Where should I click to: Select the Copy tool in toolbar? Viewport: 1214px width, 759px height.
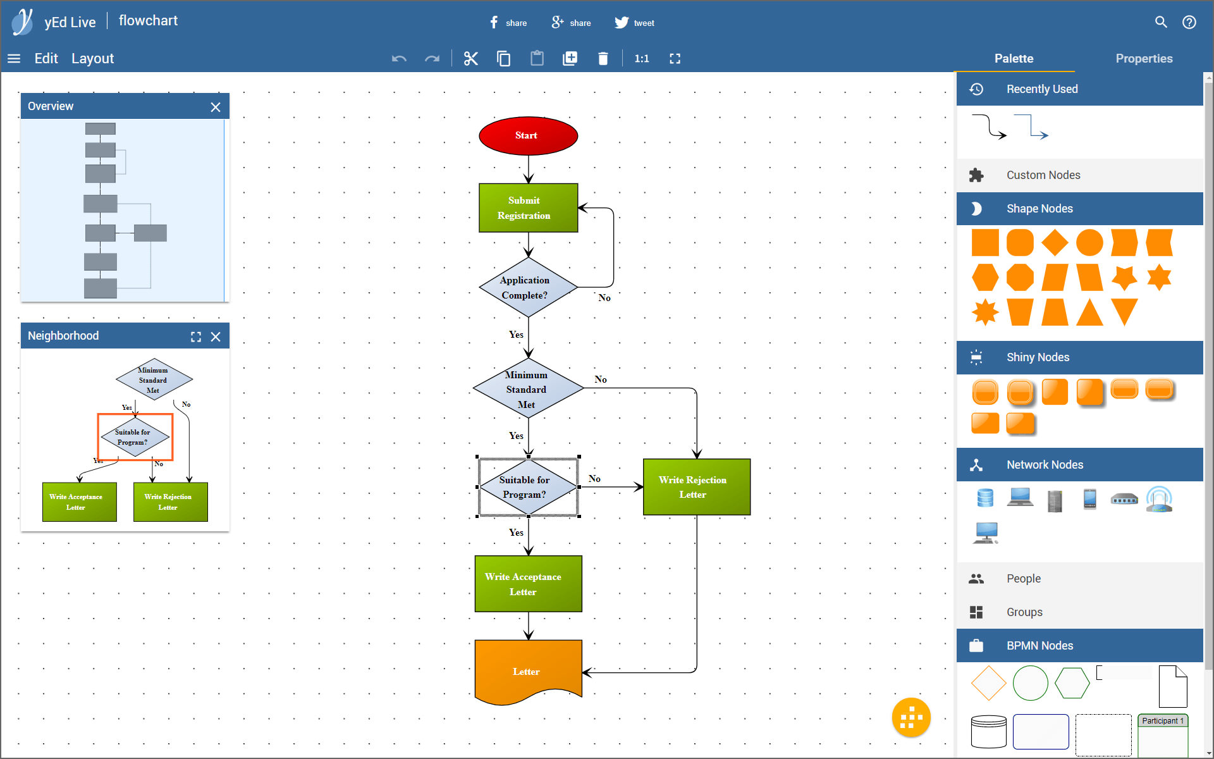click(x=503, y=59)
